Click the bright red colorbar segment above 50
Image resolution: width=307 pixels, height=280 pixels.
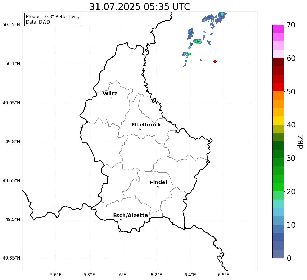pos(278,87)
